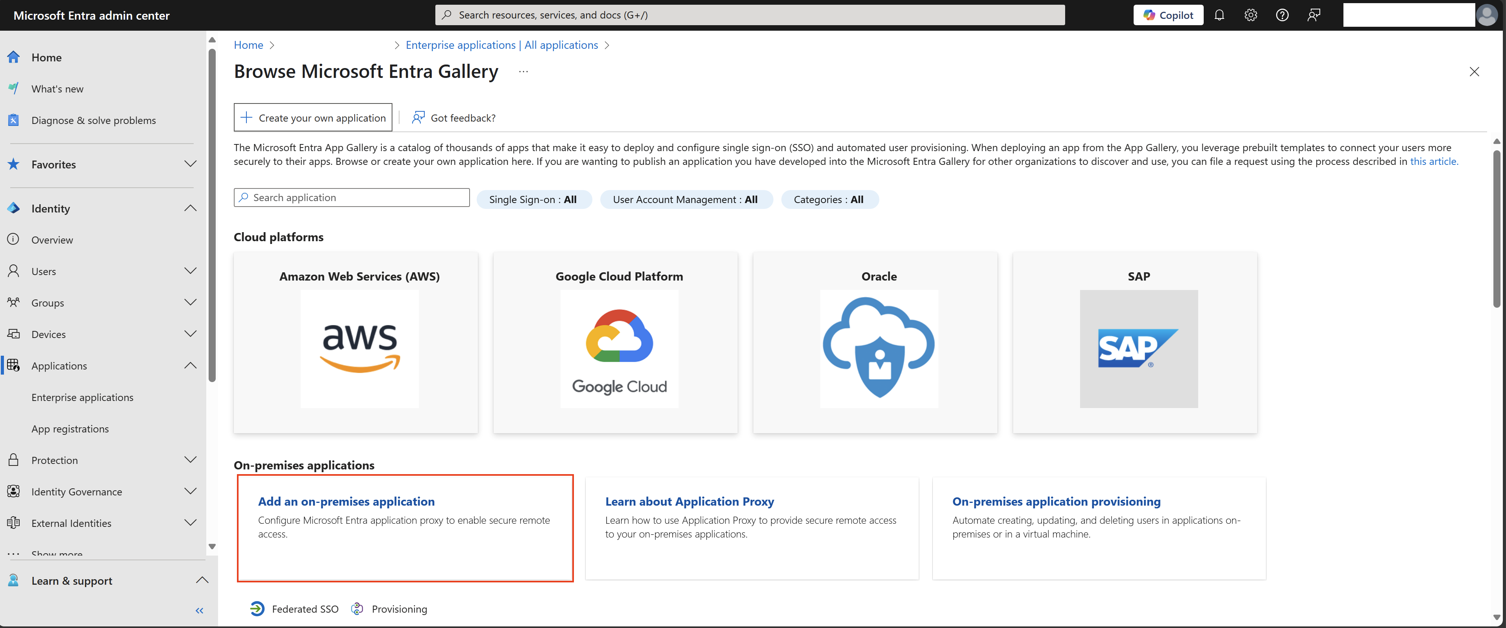The width and height of the screenshot is (1506, 628).
Task: Open the help question mark icon
Action: [x=1282, y=15]
